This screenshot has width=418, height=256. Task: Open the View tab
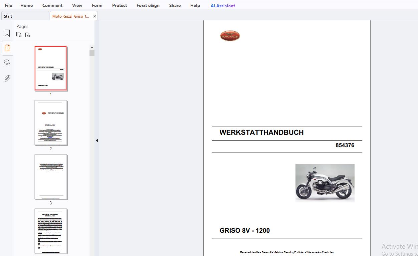coord(77,5)
